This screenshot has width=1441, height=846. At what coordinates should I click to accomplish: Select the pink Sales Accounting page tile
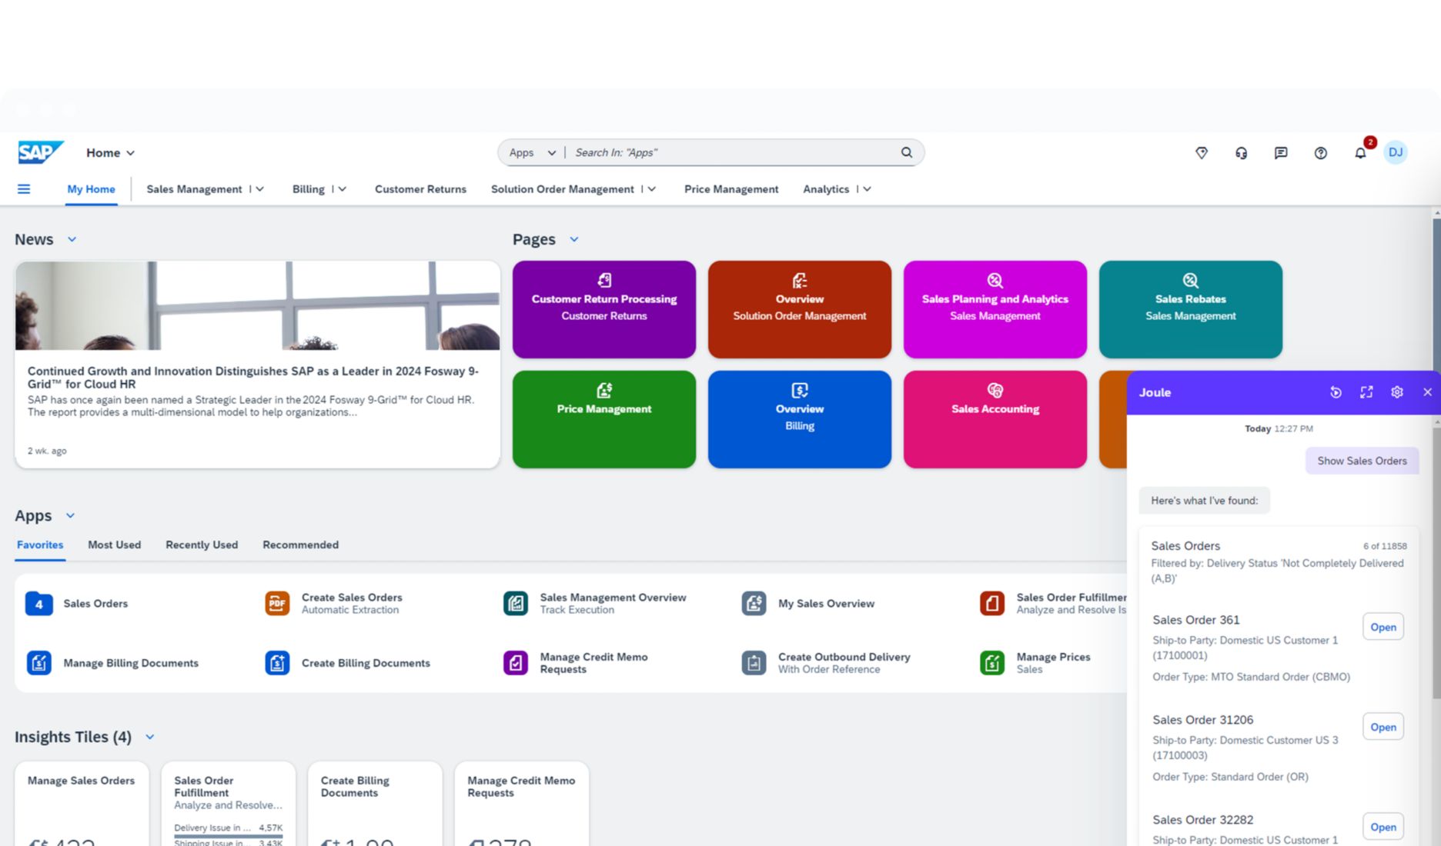[x=995, y=418]
